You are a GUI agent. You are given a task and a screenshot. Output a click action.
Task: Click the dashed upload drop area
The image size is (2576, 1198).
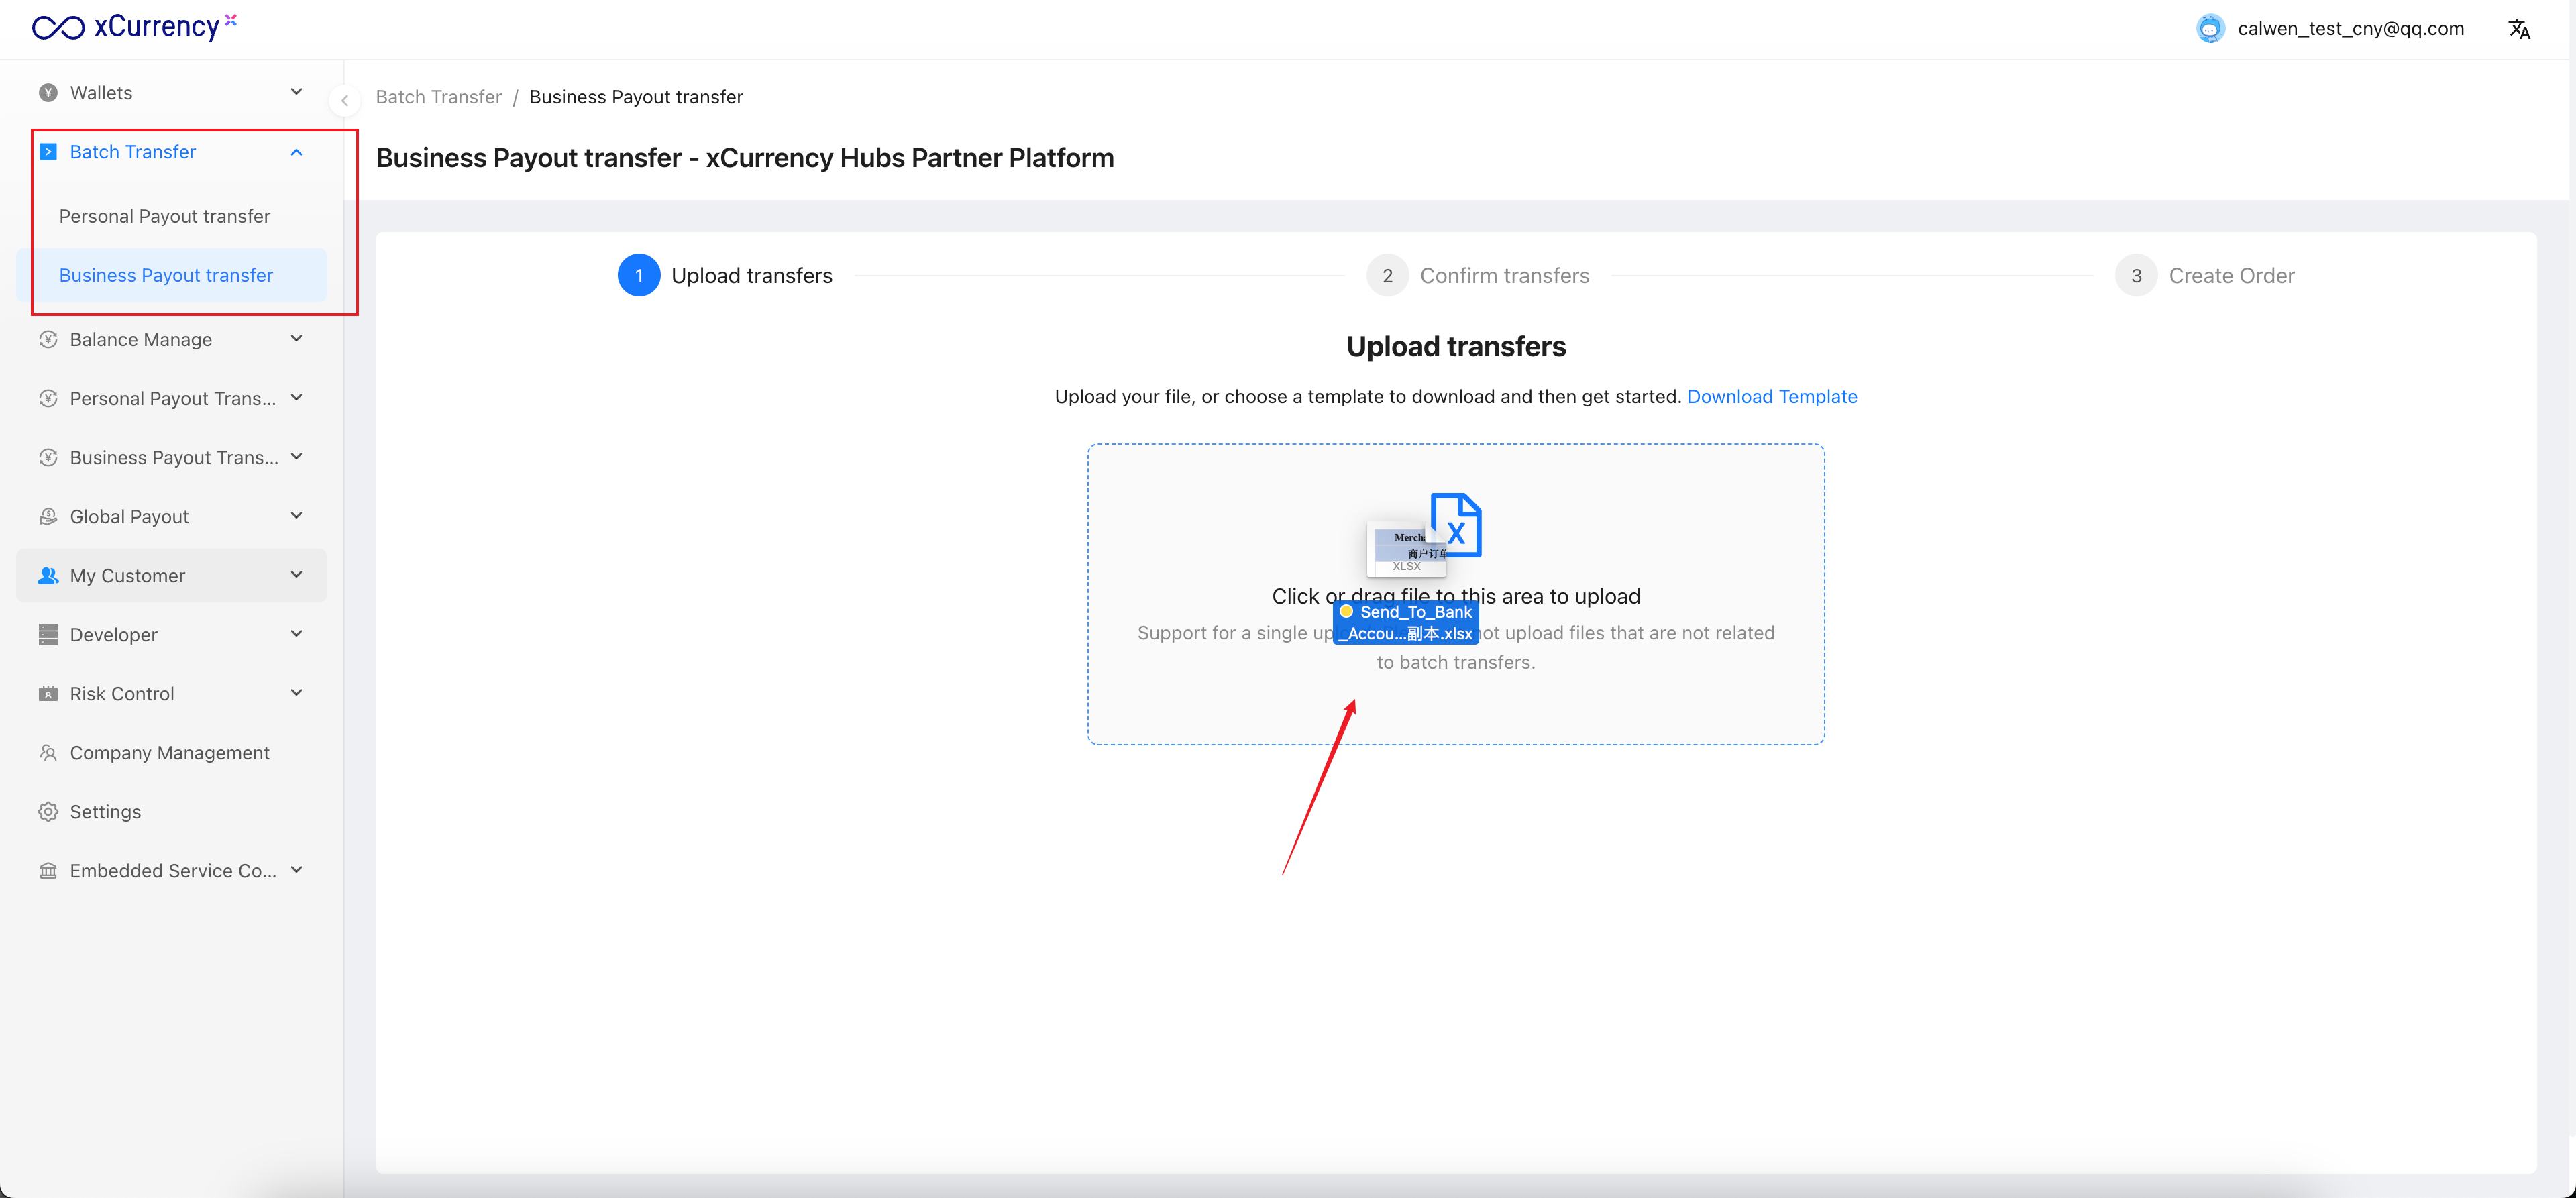1455,700
